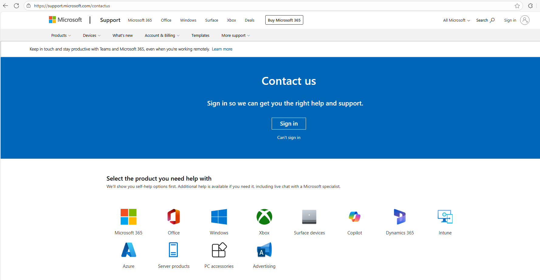
Task: Click the Advertising label
Action: 264,266
